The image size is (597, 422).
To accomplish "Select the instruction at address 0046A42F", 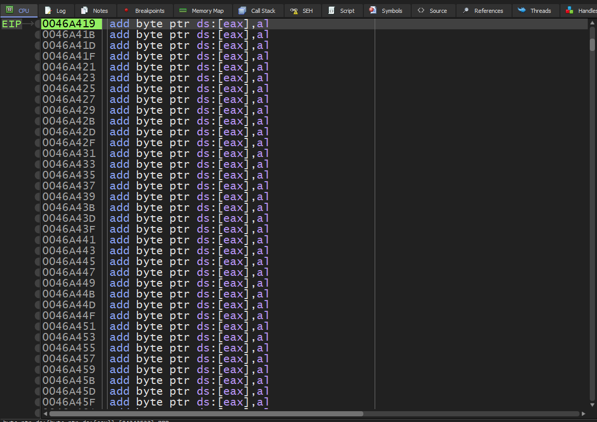I will click(x=188, y=143).
